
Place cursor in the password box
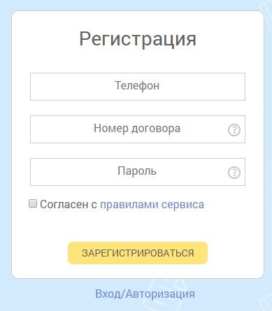(138, 172)
